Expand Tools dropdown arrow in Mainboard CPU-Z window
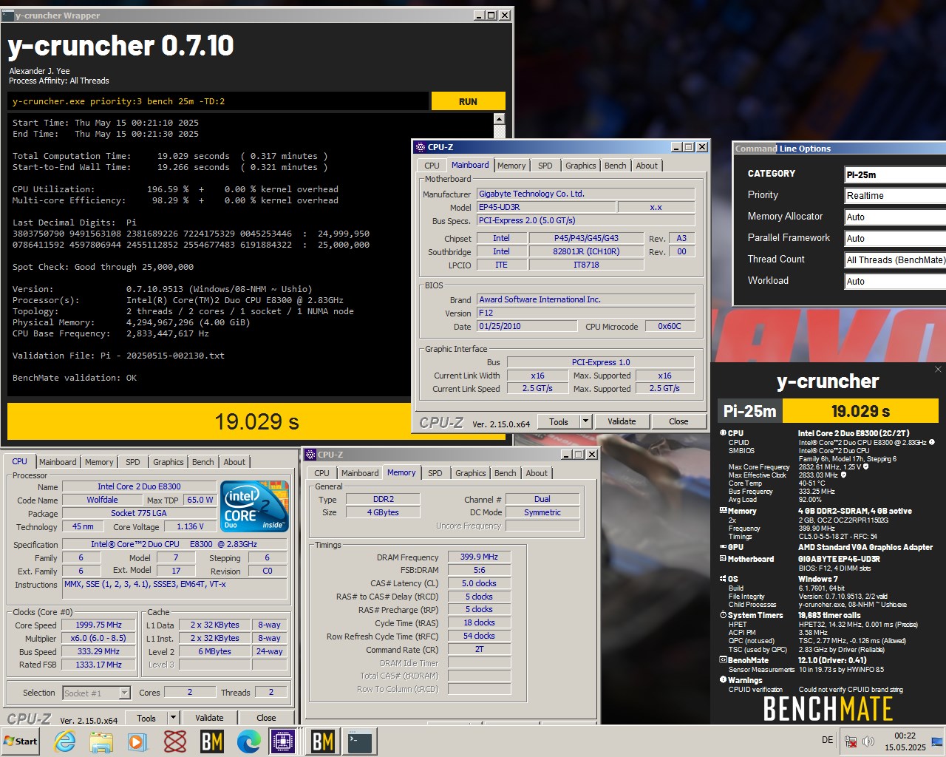This screenshot has height=757, width=946. pos(586,421)
